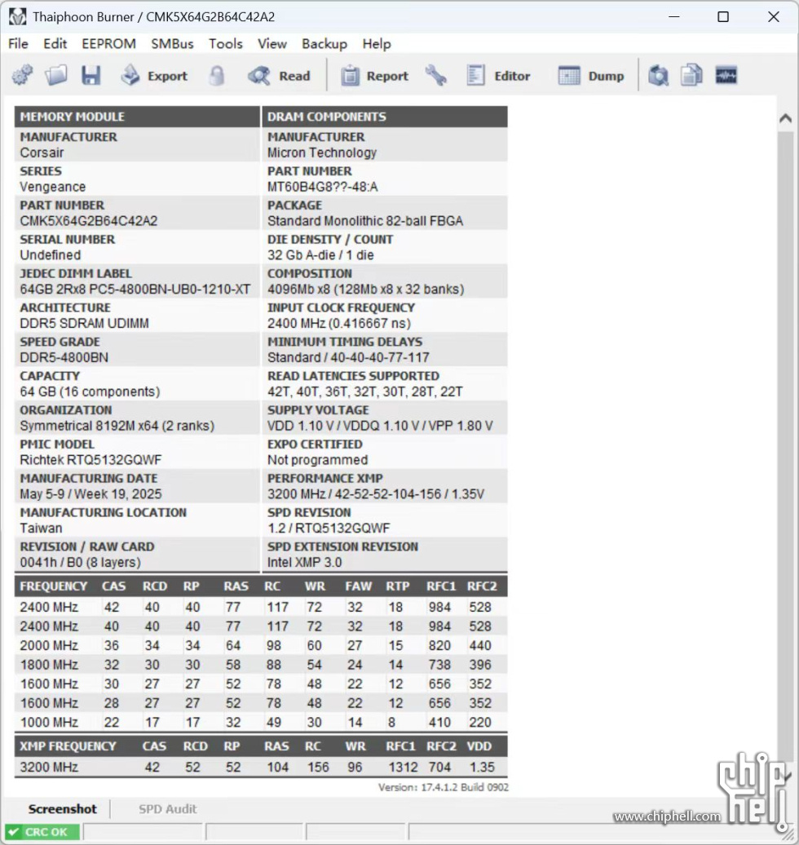Click 'DDR5 SDRAM UDIMM' architecture value
This screenshot has height=845, width=799.
[x=85, y=323]
